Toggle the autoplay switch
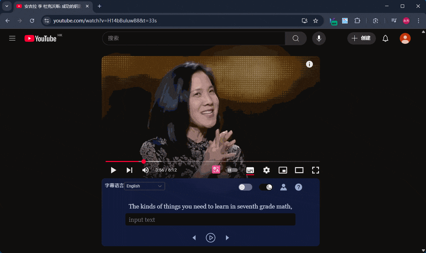The height and width of the screenshot is (253, 426). [x=232, y=170]
